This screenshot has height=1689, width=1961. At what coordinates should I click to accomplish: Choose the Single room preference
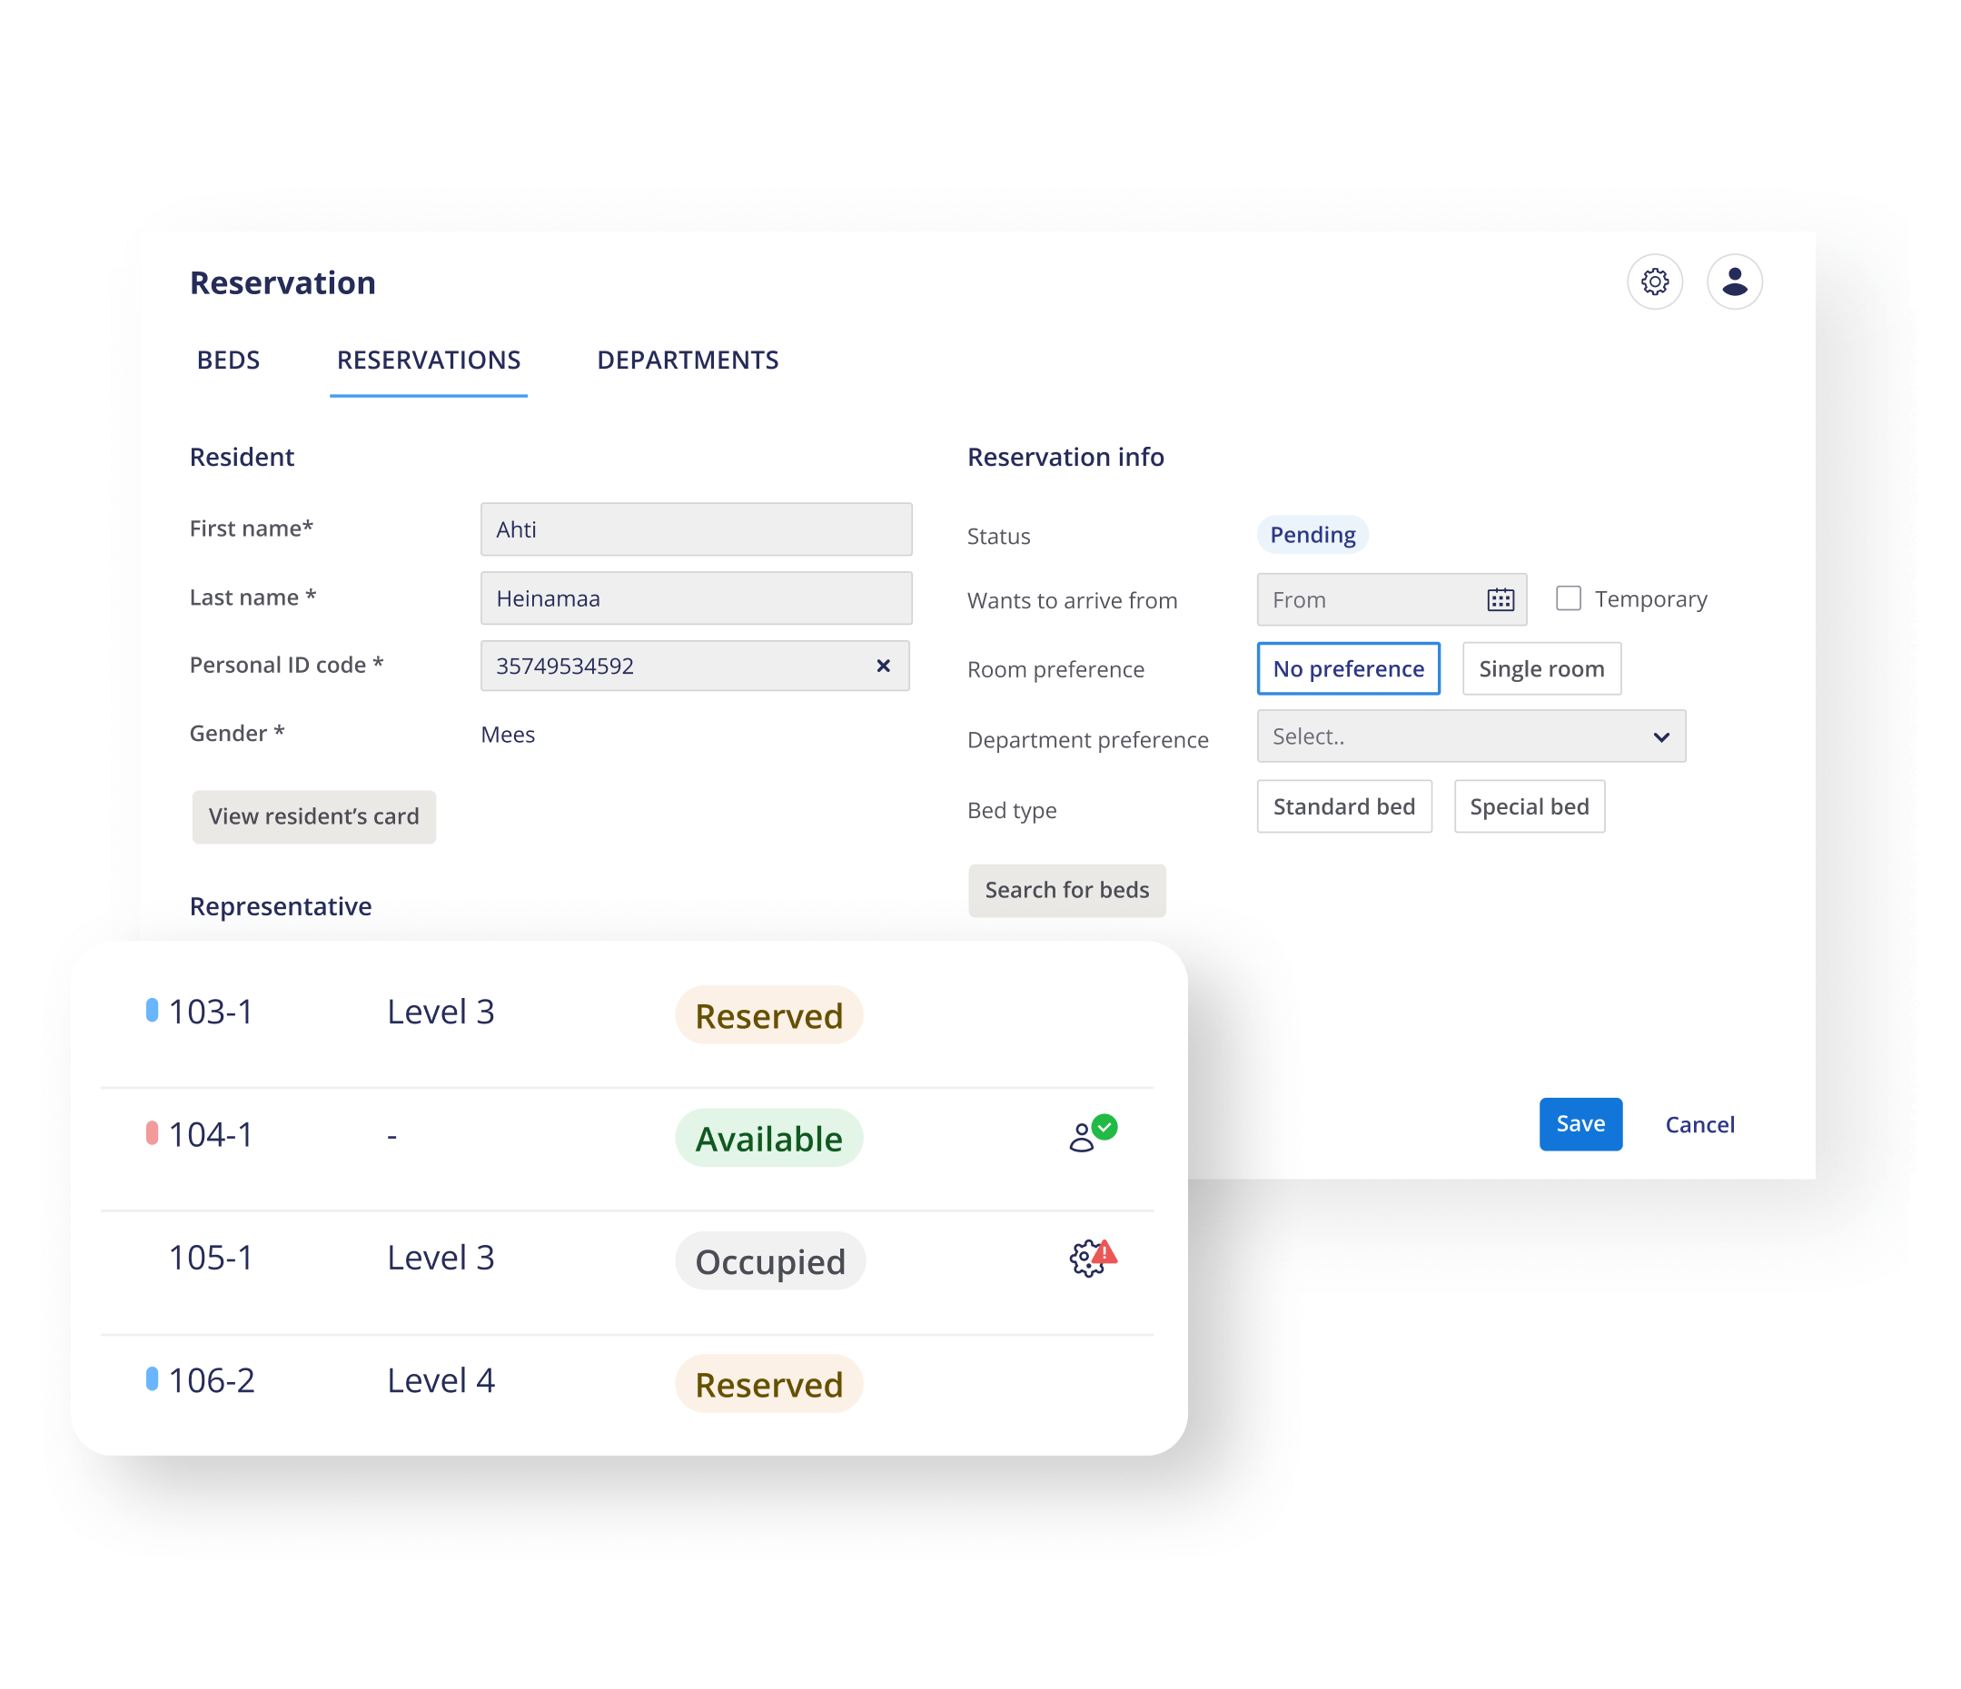pyautogui.click(x=1540, y=669)
